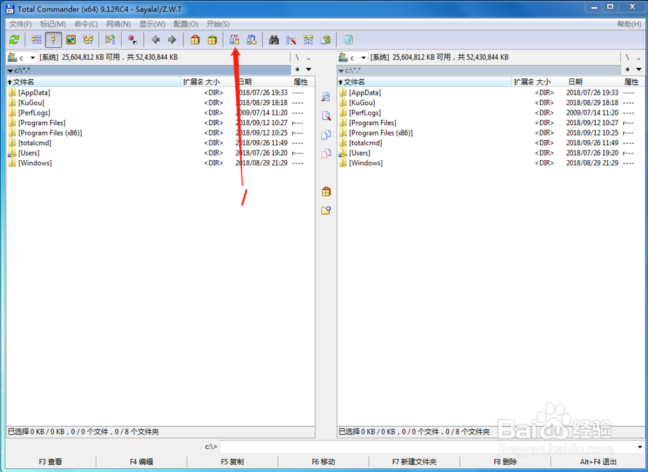
Task: Select [Windows] folder in right panel
Action: tap(365, 163)
